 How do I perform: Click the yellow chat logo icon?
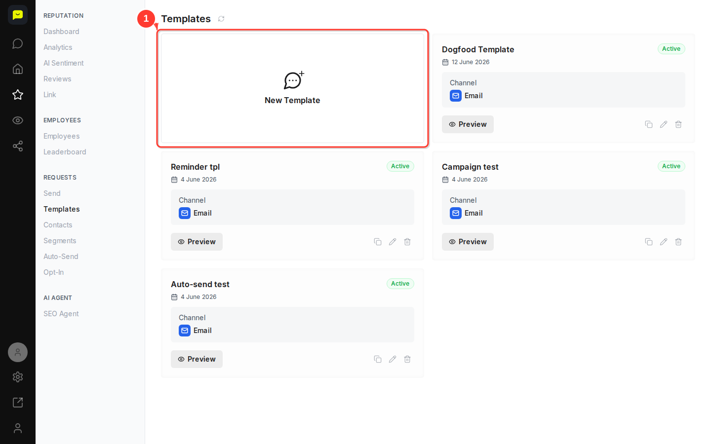18,15
